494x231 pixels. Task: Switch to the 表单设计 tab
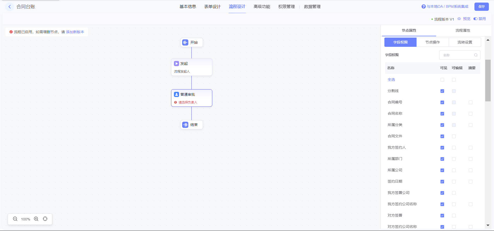click(x=212, y=7)
